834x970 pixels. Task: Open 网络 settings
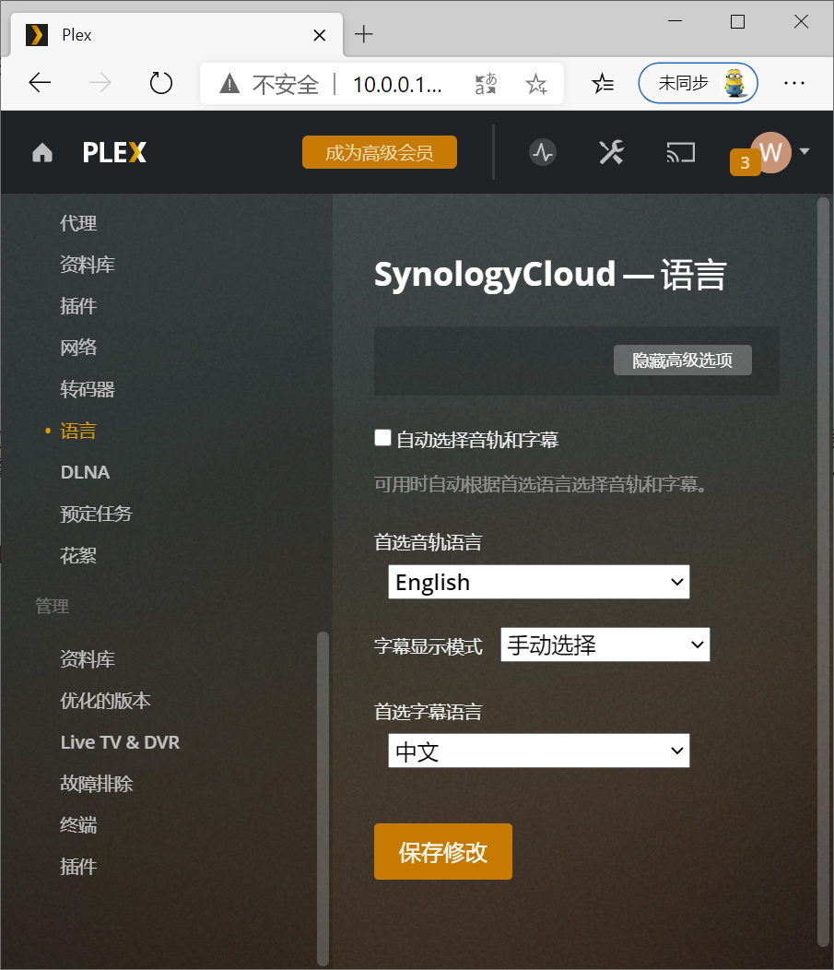78,348
